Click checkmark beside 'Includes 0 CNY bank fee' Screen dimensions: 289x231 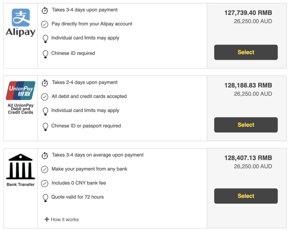tap(44, 183)
